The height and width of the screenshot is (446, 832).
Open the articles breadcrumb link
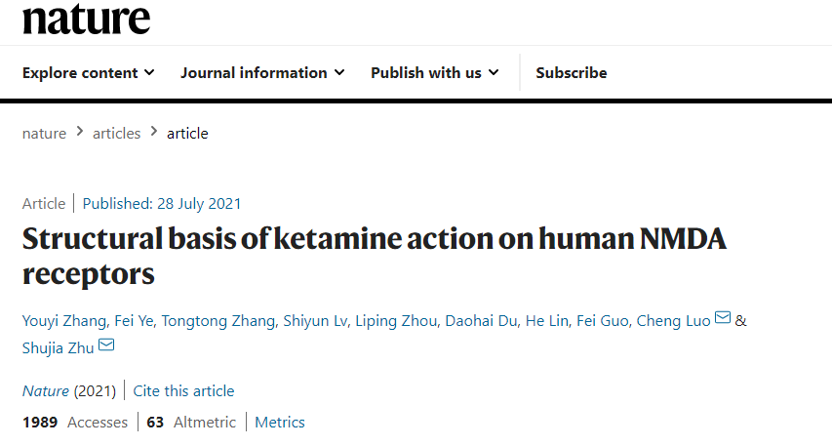tap(116, 133)
